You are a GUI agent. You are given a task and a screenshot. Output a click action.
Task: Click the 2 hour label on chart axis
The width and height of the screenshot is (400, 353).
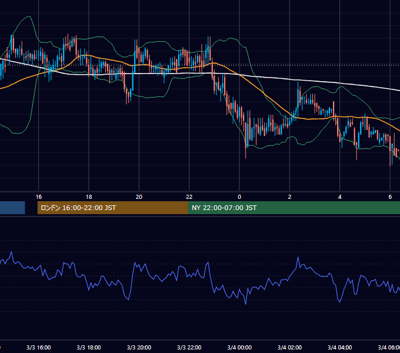[x=289, y=197]
